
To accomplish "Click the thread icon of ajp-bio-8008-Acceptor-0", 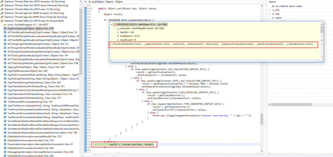I will coord(2,13).
